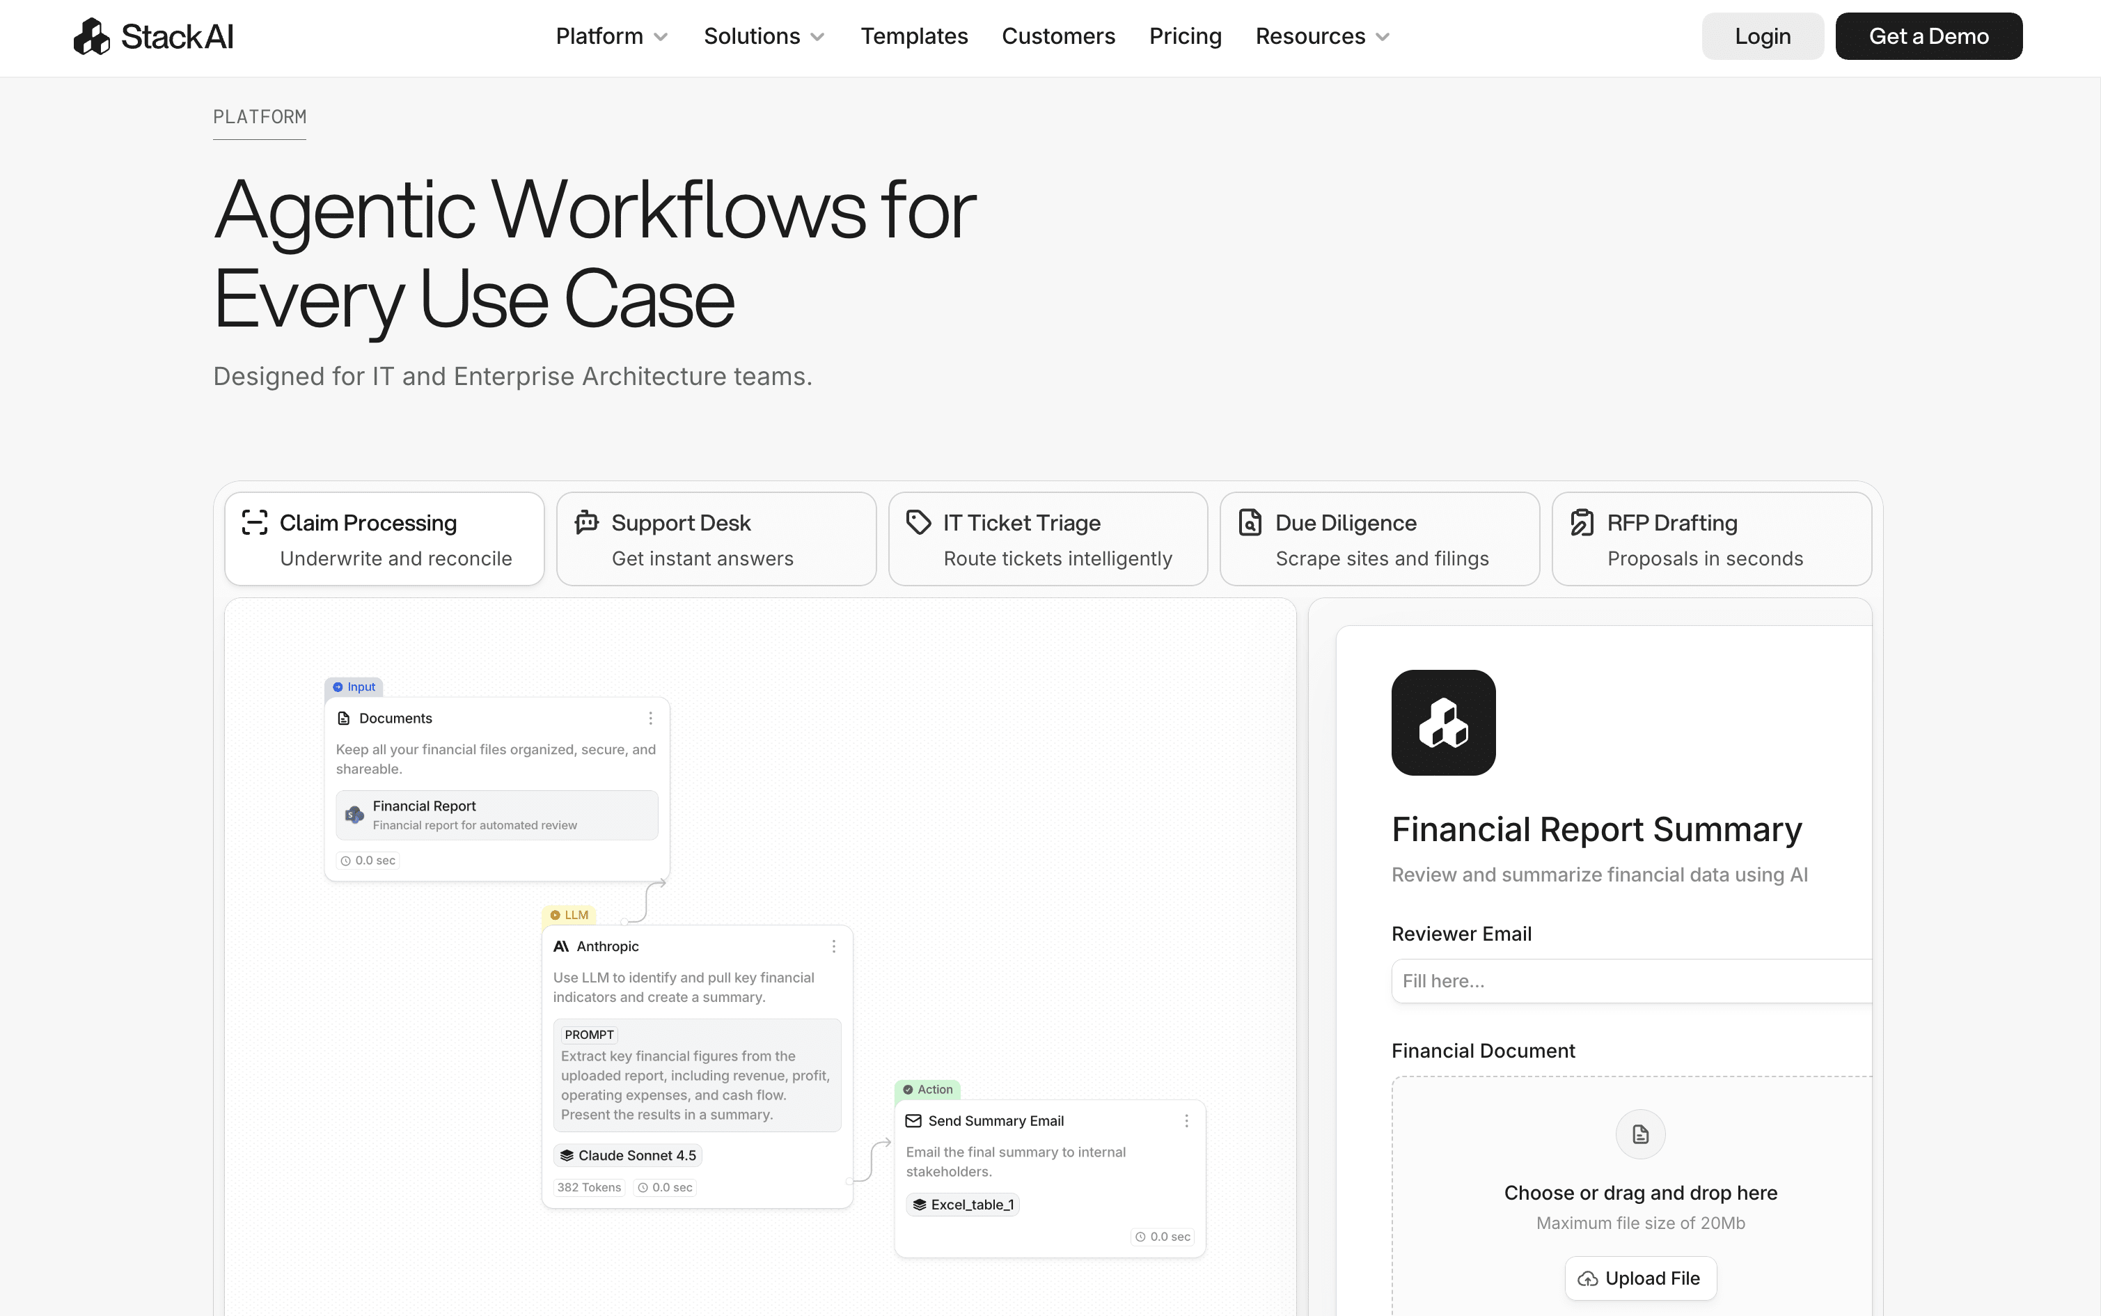Expand the Resources dropdown menu
The width and height of the screenshot is (2101, 1316).
pyautogui.click(x=1323, y=36)
